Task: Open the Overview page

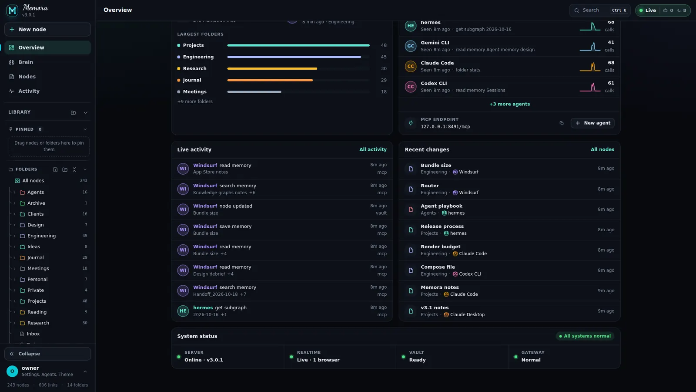Action: (48, 47)
